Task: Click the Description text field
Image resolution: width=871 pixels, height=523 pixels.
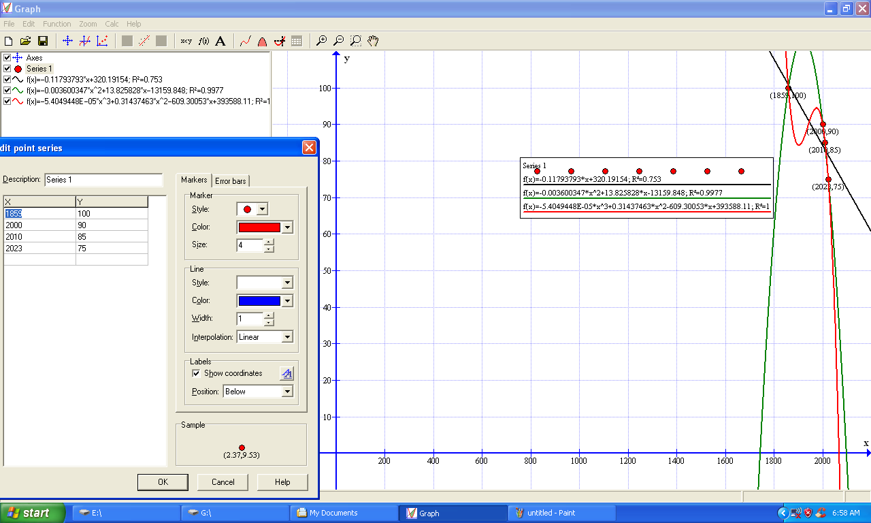Action: [x=103, y=180]
